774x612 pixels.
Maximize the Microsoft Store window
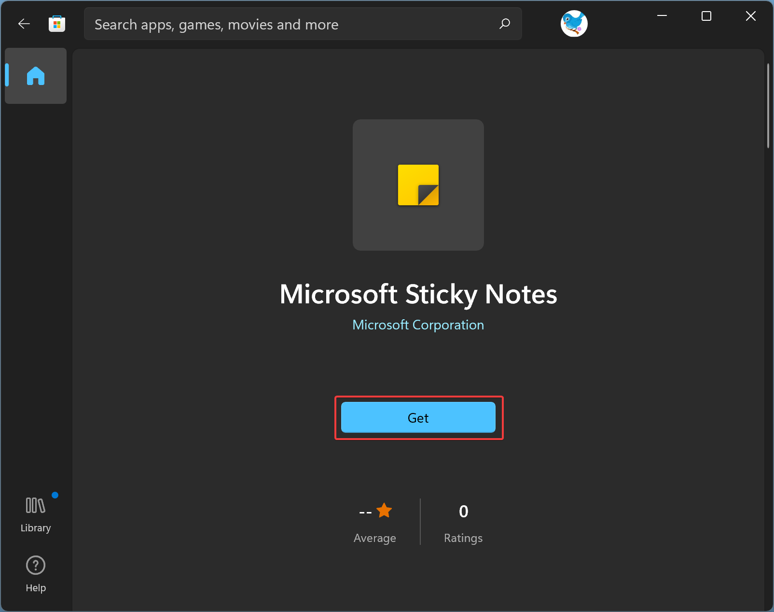pos(706,16)
